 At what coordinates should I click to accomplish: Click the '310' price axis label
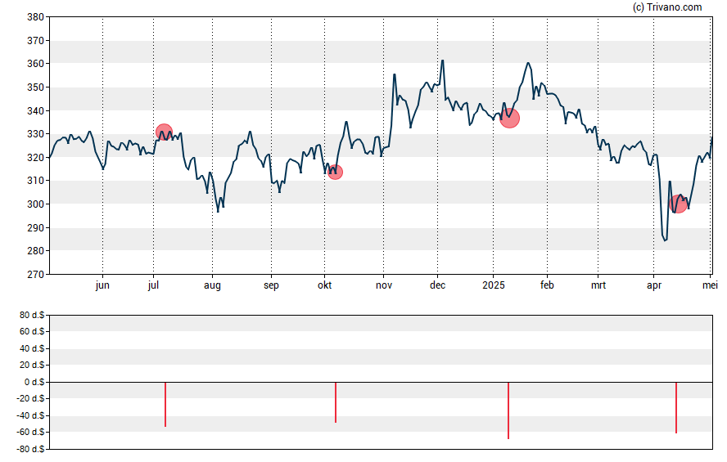click(36, 181)
